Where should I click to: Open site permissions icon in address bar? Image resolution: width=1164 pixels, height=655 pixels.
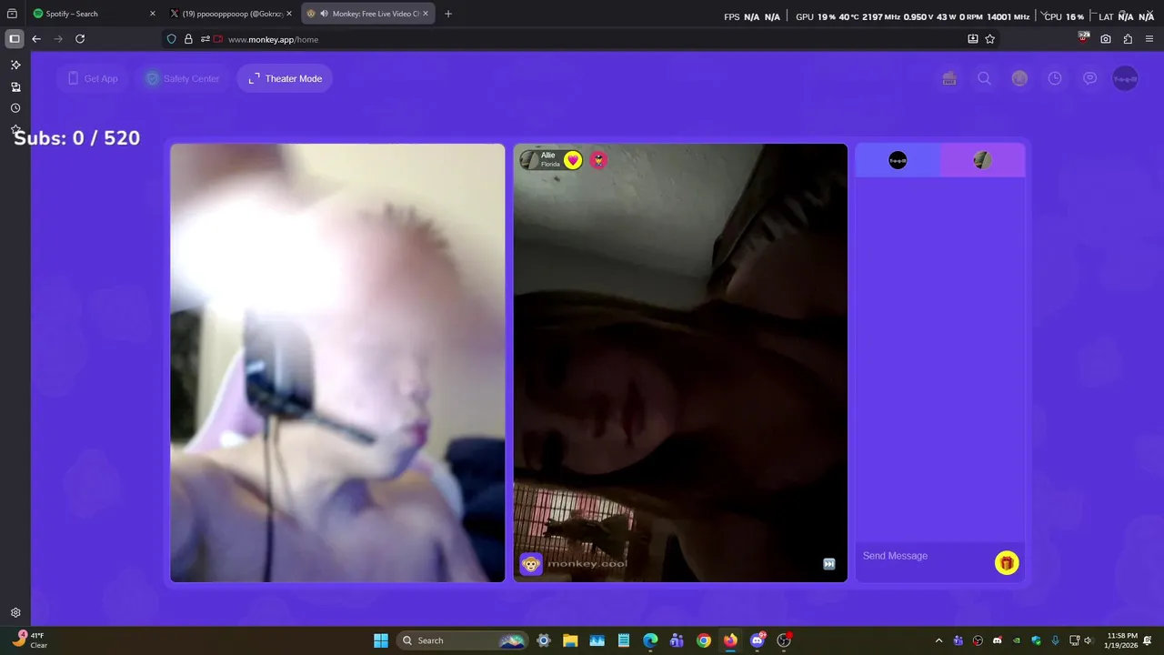coord(206,39)
